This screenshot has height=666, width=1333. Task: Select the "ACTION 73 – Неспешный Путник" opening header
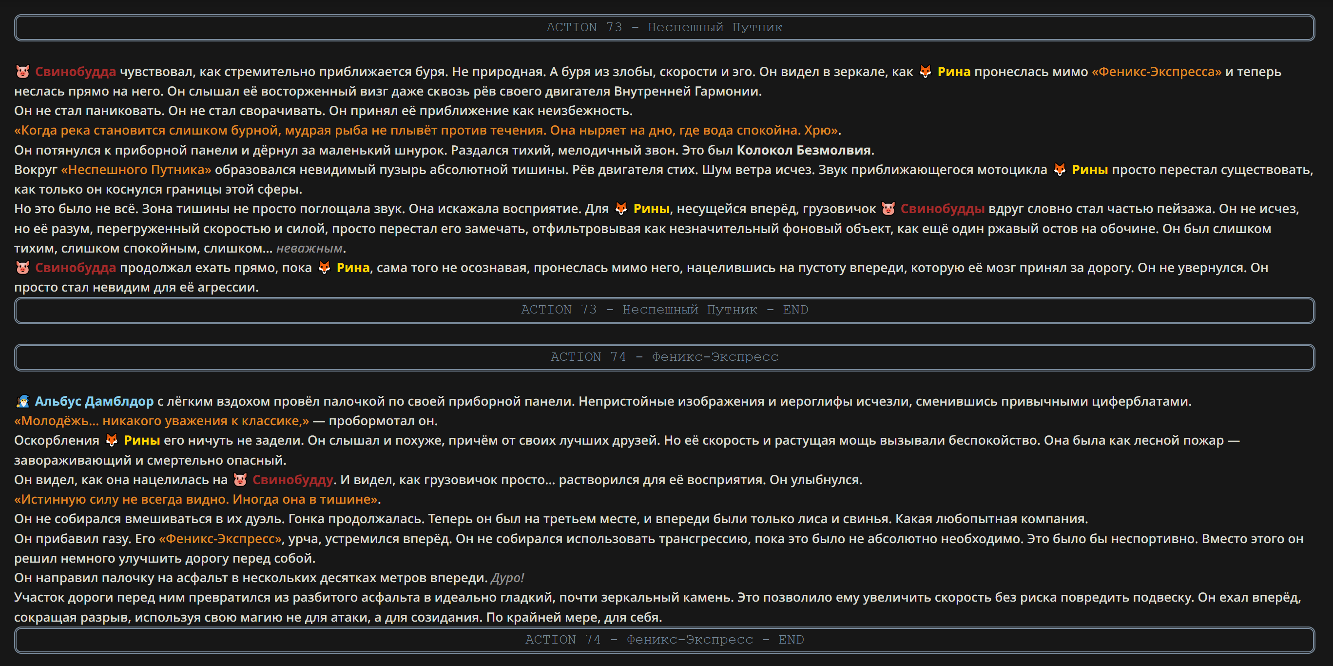[664, 27]
